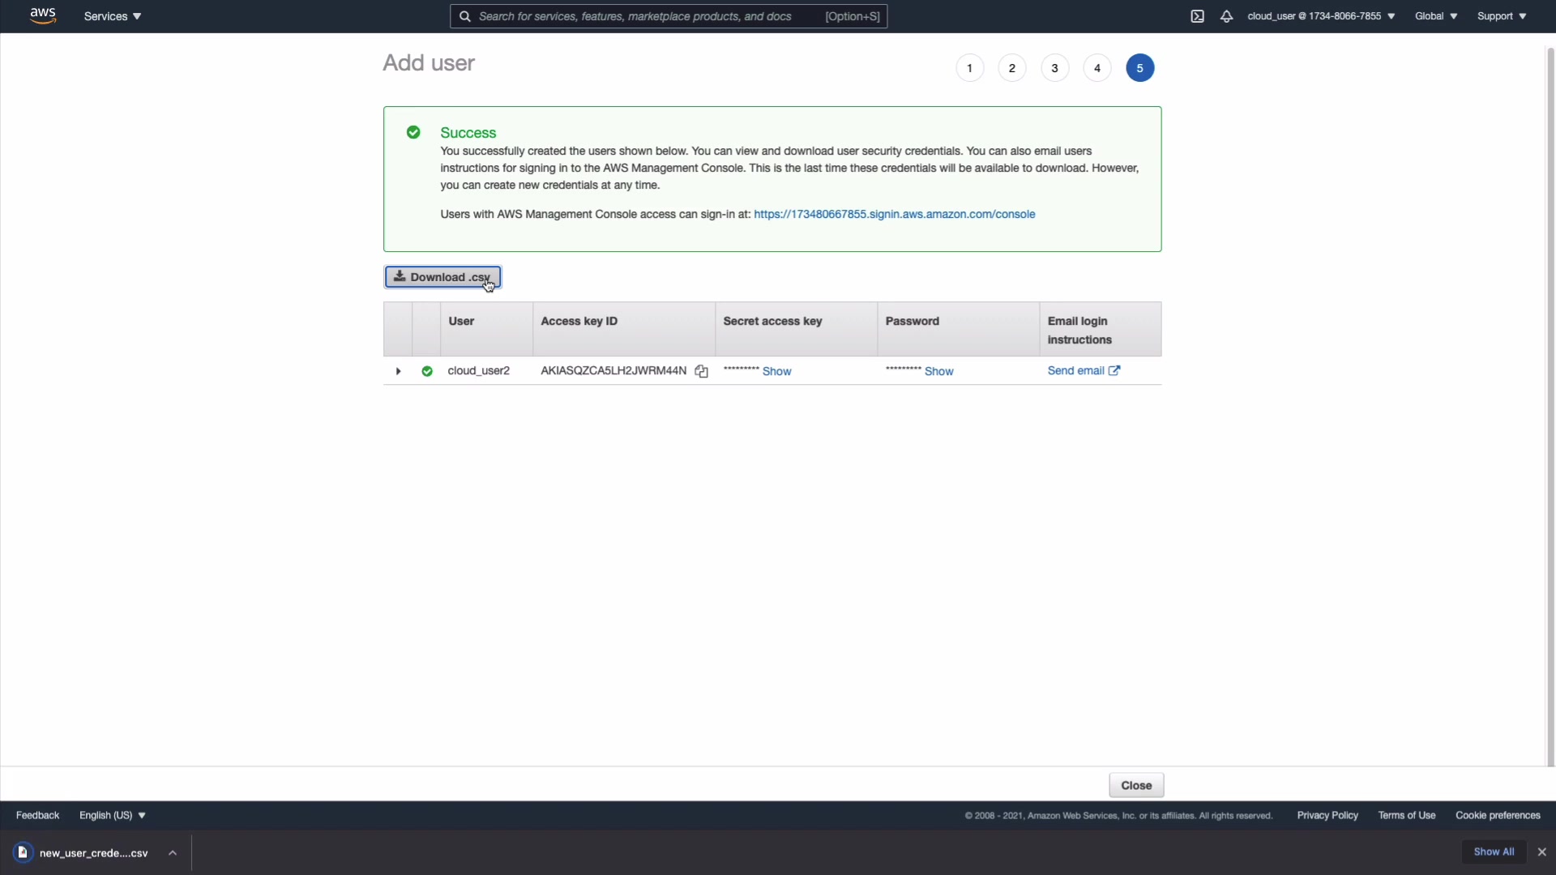Copy the access key ID with copy icon
The width and height of the screenshot is (1556, 875).
coord(702,371)
